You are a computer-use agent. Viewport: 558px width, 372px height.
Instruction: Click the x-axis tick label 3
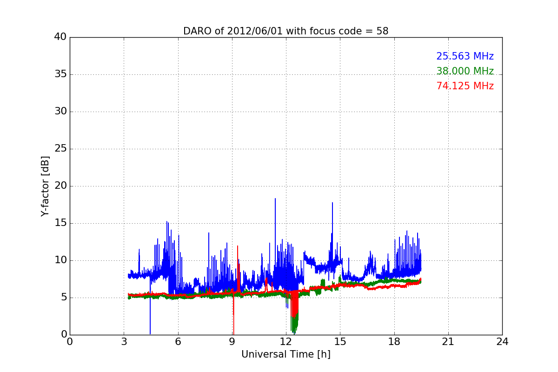(x=124, y=341)
